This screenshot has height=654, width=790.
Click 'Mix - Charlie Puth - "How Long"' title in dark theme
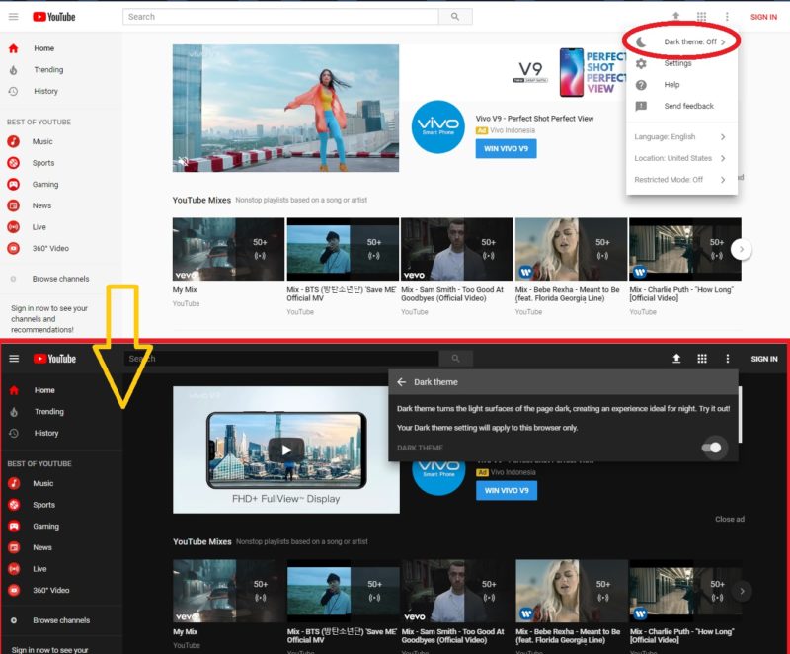coord(681,636)
